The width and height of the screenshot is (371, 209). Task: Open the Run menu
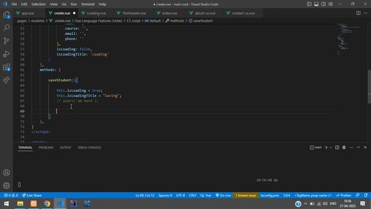pos(74,4)
